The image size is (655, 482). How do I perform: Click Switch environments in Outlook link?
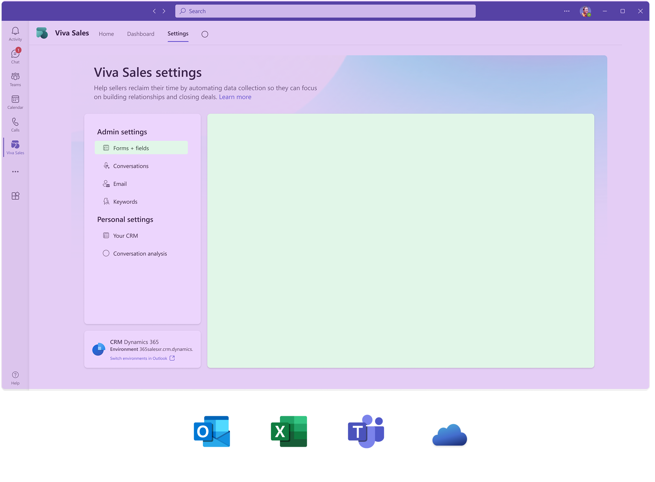point(139,358)
